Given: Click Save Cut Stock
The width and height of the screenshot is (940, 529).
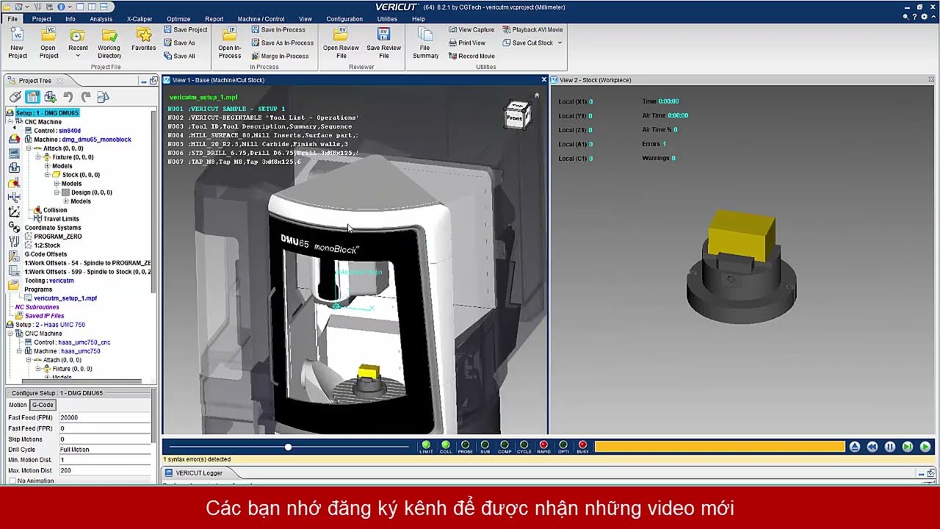Looking at the screenshot, I should [x=527, y=43].
